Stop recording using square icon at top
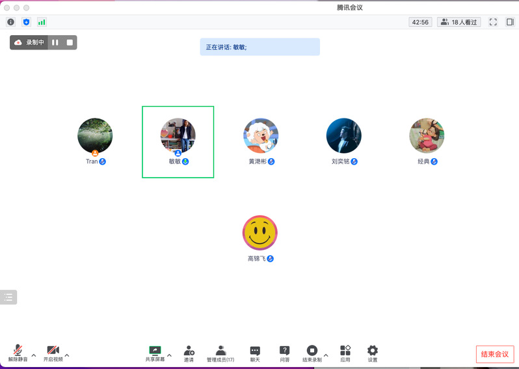The image size is (519, 369). pyautogui.click(x=70, y=42)
